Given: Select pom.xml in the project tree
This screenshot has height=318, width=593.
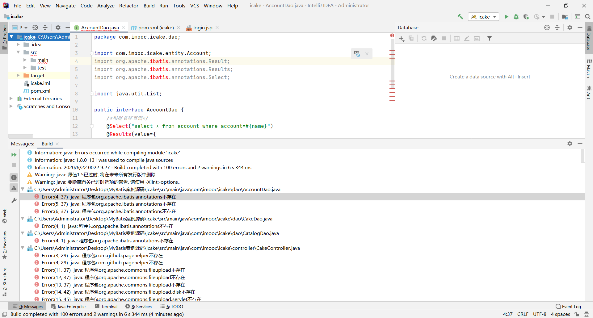Looking at the screenshot, I should (40, 91).
